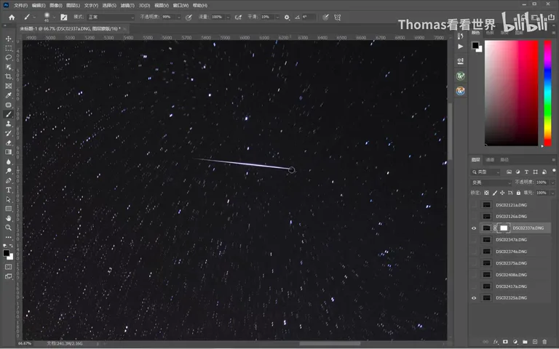This screenshot has width=559, height=349.
Task: Select the Gradient tool
Action: coord(9,152)
